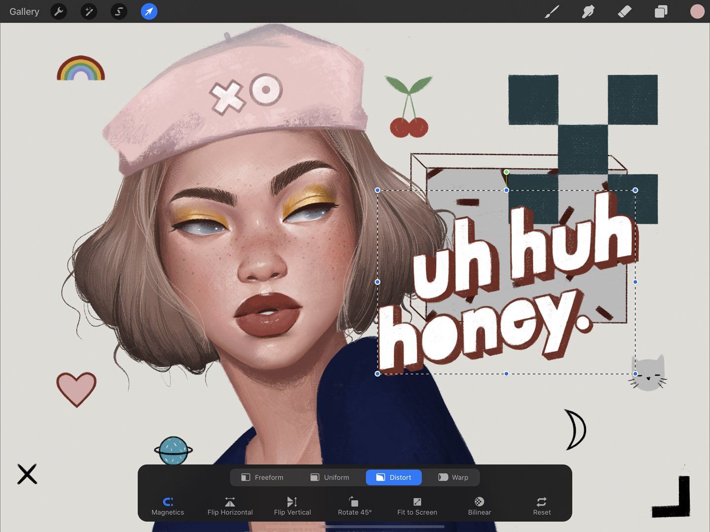The height and width of the screenshot is (532, 710).
Task: Open the Layers panel
Action: tap(660, 11)
